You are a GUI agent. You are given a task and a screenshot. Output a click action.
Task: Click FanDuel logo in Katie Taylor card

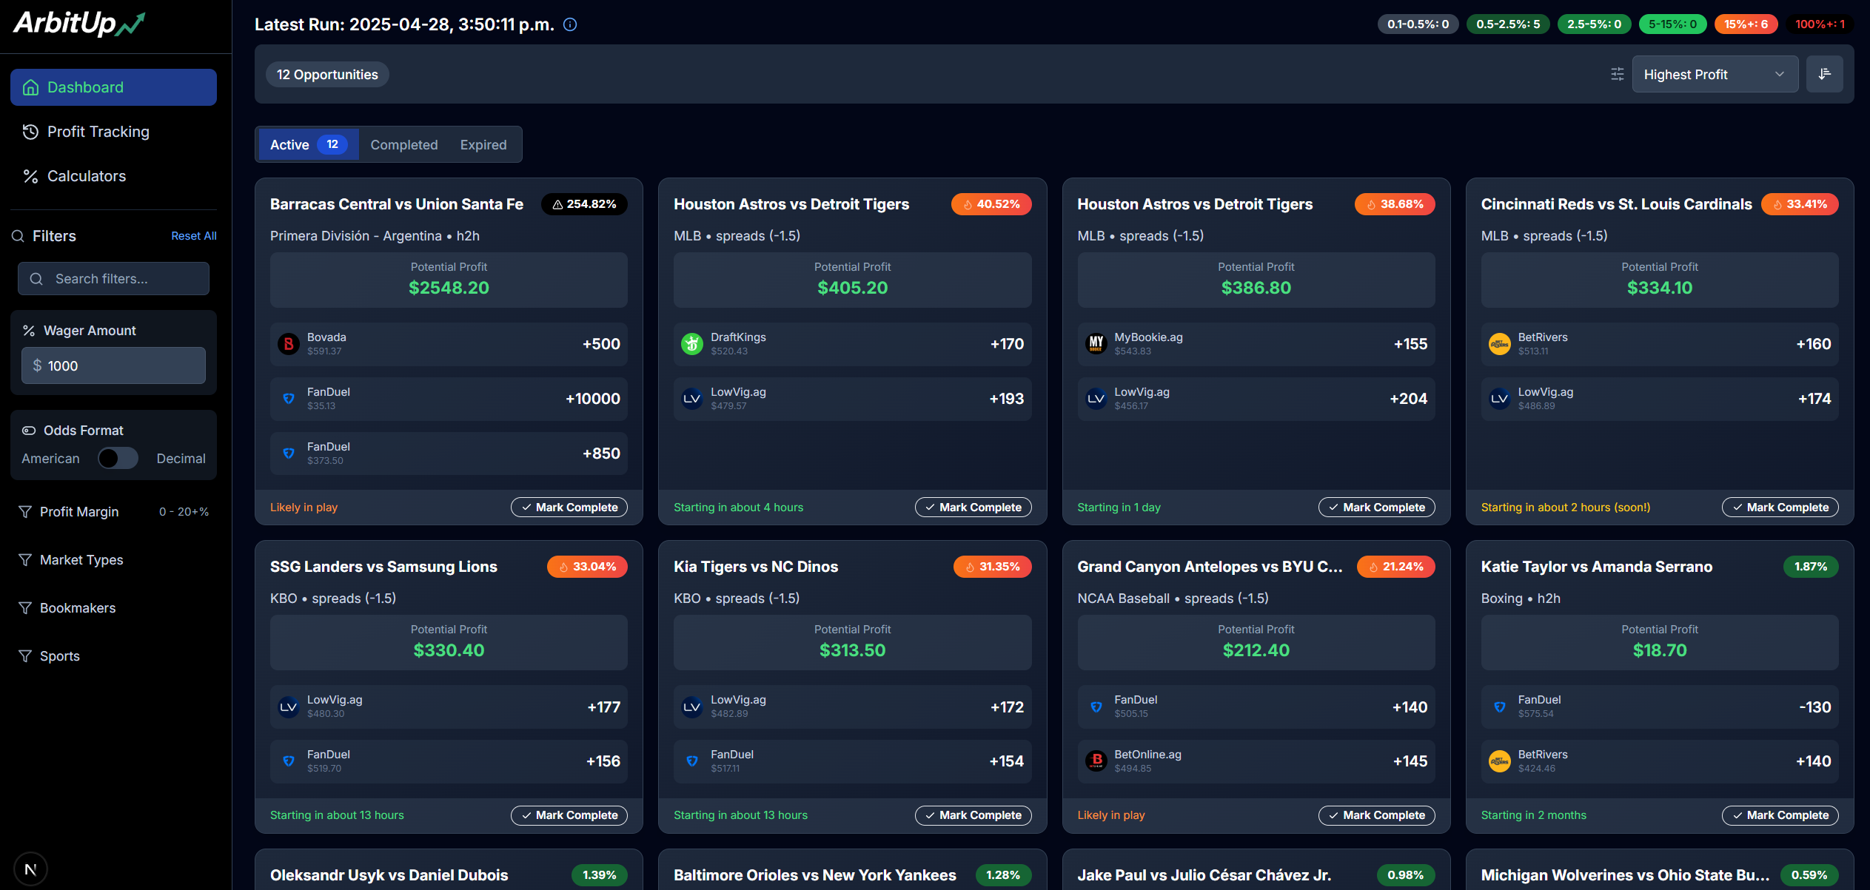1499,707
